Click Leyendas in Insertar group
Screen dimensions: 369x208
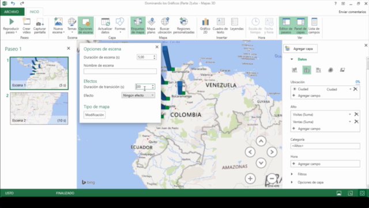(x=236, y=24)
